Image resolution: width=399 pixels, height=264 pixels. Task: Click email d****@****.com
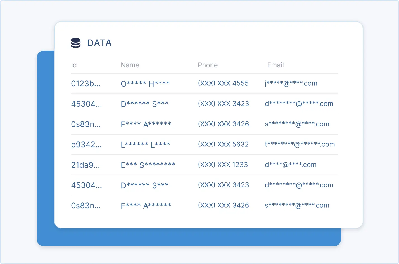(x=291, y=165)
